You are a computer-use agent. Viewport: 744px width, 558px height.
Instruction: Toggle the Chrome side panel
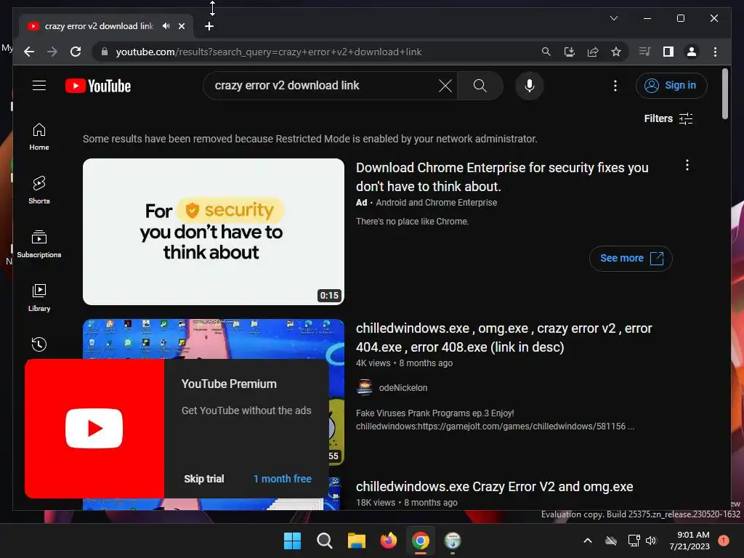668,52
